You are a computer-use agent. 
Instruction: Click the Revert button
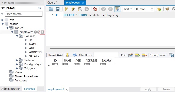(x=166, y=89)
